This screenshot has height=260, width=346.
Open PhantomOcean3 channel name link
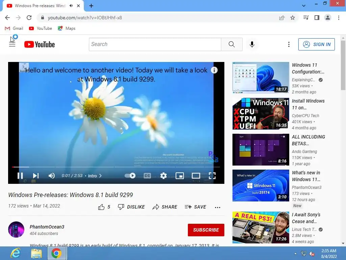[x=47, y=227]
